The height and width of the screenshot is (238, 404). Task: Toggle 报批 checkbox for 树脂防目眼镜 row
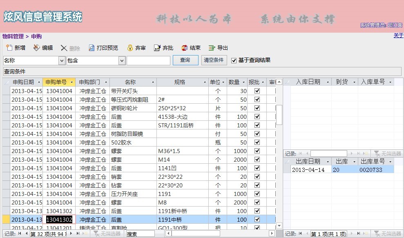(x=257, y=133)
